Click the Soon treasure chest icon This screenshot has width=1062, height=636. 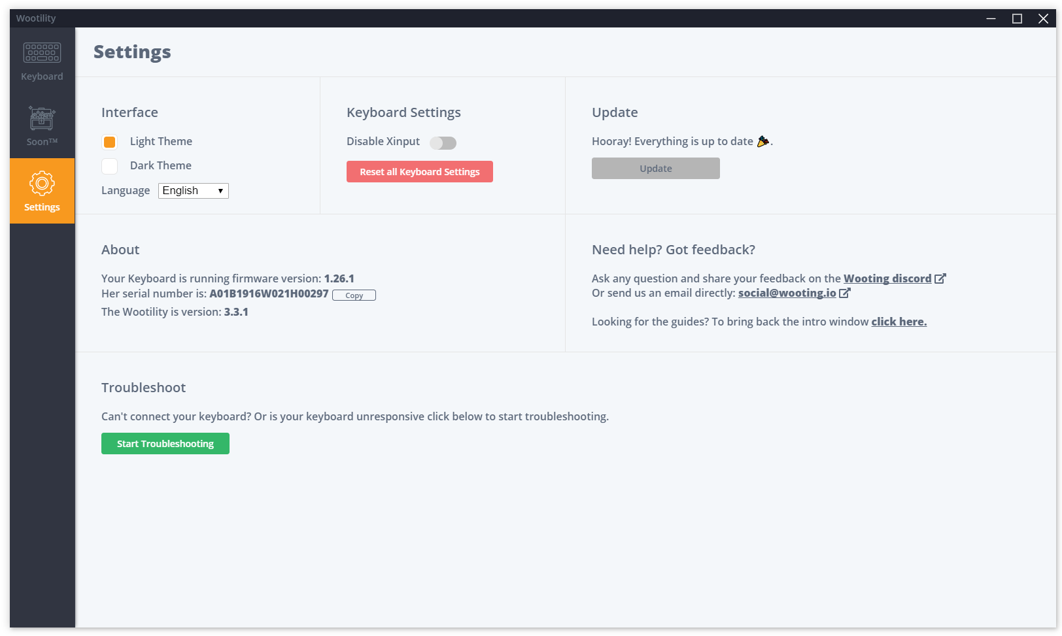pos(42,118)
